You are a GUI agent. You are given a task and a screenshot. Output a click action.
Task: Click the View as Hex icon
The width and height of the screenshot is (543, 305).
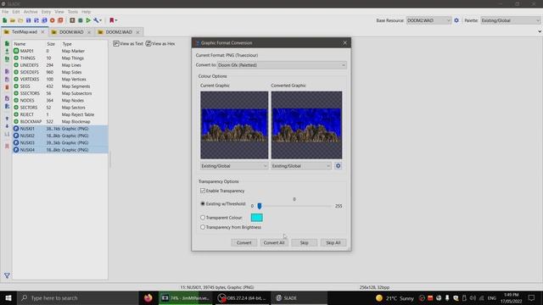(x=148, y=43)
